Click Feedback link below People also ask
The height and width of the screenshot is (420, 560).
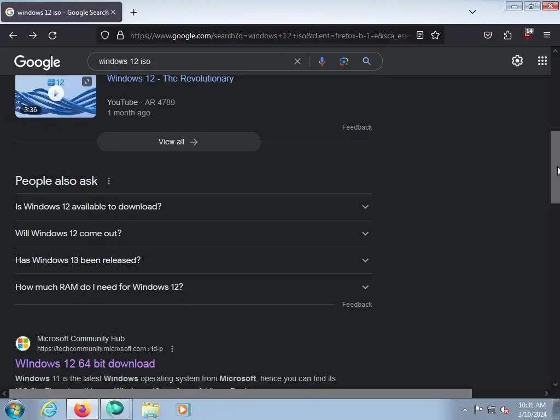point(357,304)
